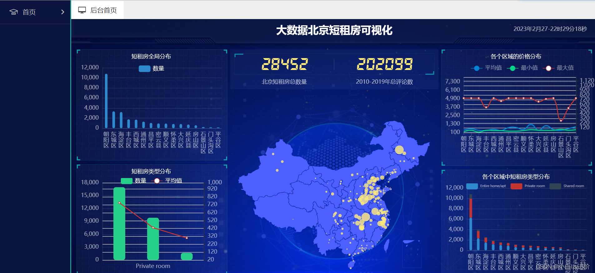Image resolution: width=595 pixels, height=273 pixels.
Task: Click the 短租房类型分布 chart title
Action: tap(151, 171)
